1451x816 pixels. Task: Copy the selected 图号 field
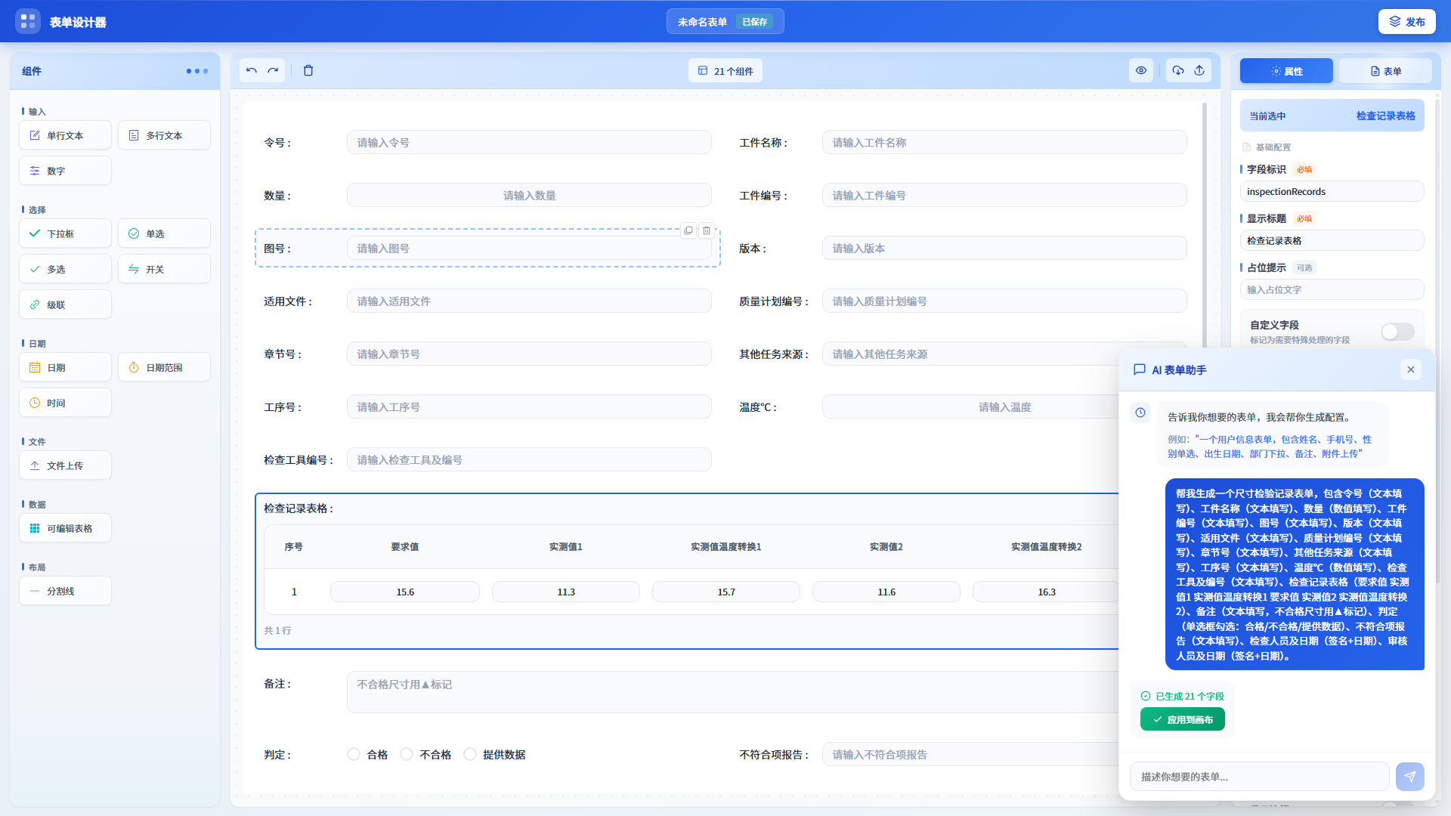click(688, 230)
